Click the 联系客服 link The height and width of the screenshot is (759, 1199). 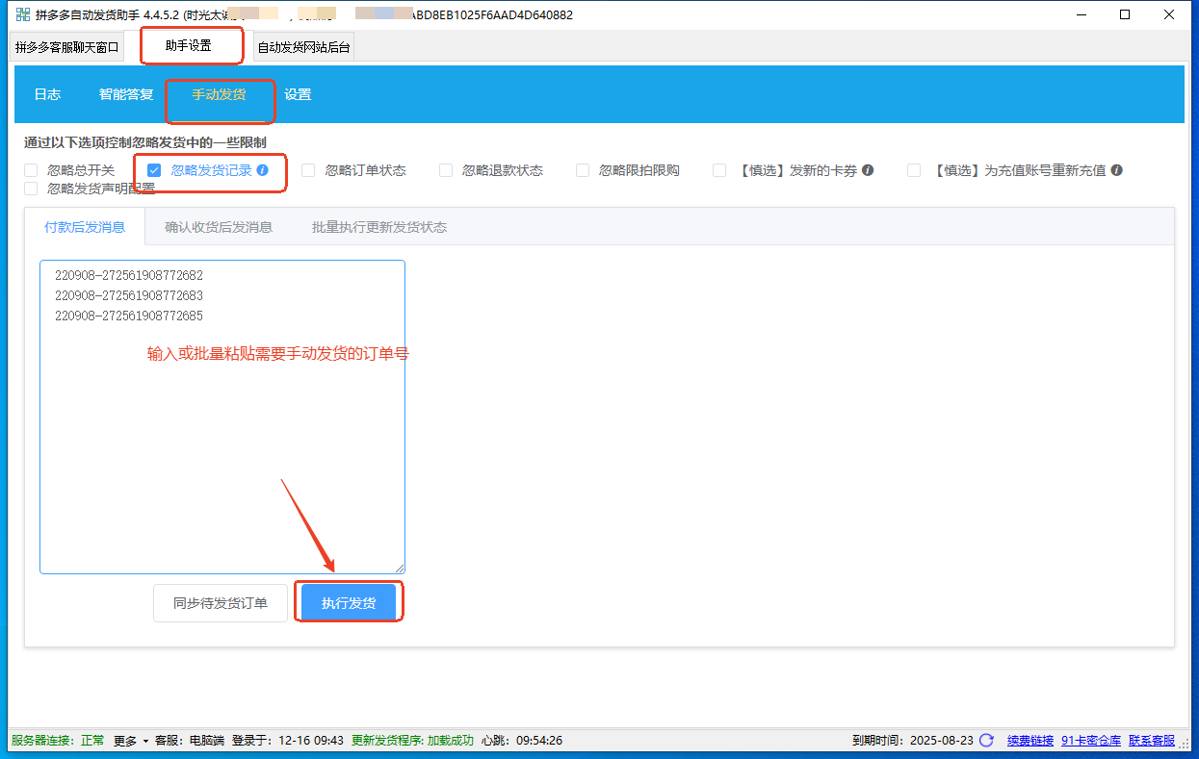pos(1152,740)
